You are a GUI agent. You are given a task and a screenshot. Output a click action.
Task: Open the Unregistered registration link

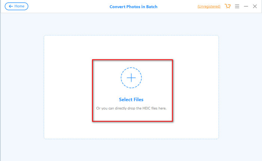(209, 6)
